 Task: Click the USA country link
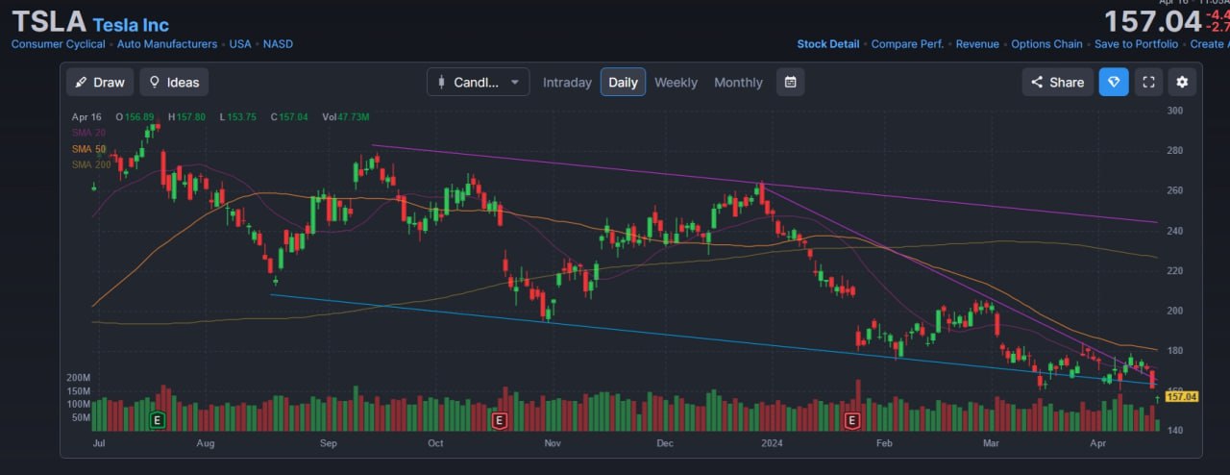pyautogui.click(x=240, y=44)
